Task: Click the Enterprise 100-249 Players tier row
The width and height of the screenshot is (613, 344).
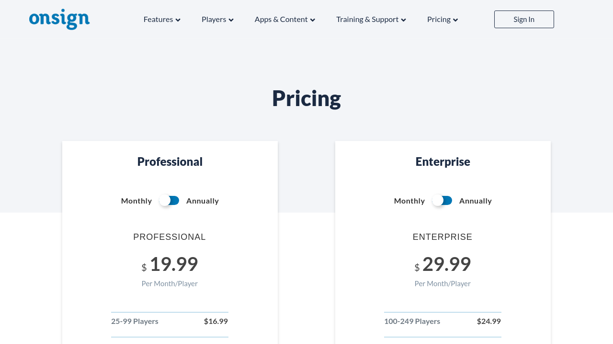Action: pos(443,321)
